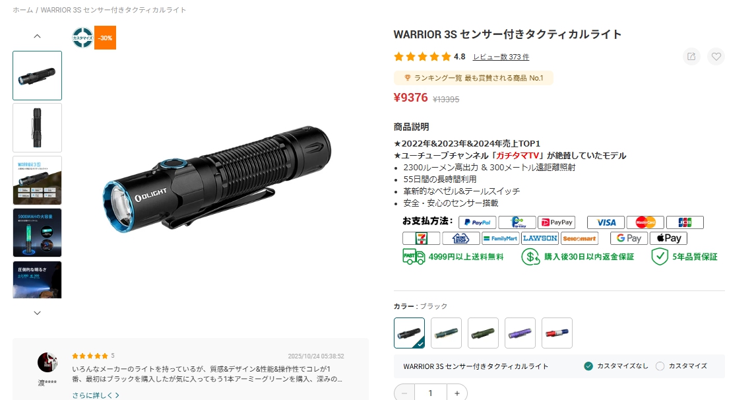Open ランキング一覧 ranking badge

(x=474, y=78)
